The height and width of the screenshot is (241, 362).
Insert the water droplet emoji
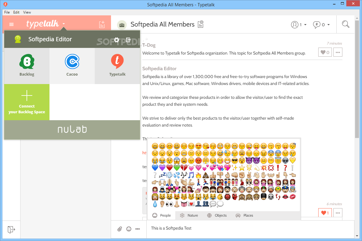155,204
